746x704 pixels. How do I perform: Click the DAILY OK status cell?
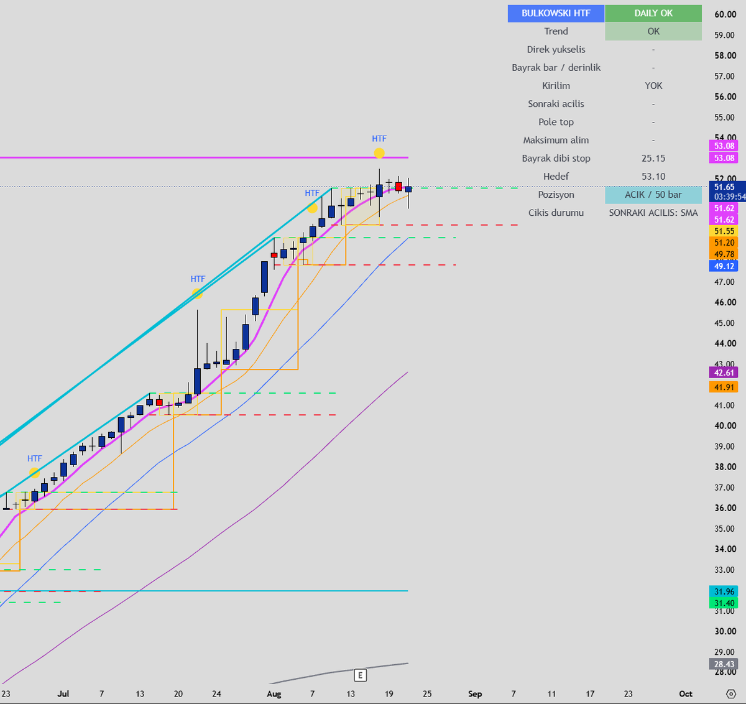tap(653, 13)
